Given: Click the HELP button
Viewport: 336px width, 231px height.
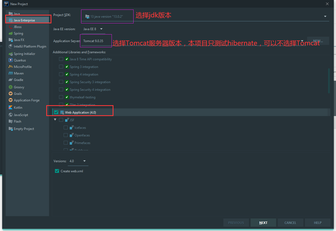Looking at the screenshot, I should (318, 223).
